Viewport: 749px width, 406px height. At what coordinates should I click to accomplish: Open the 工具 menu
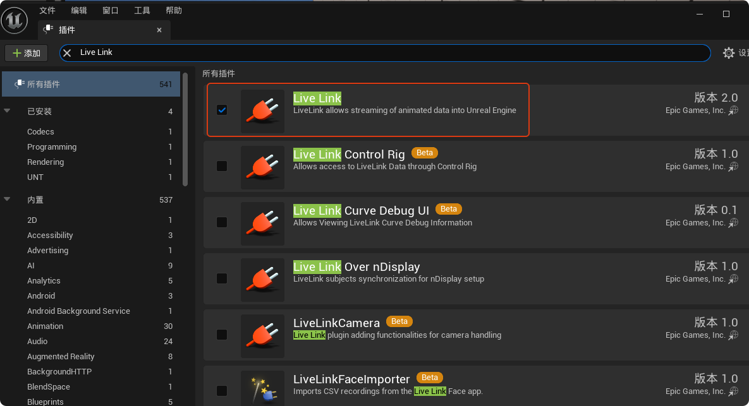pyautogui.click(x=142, y=11)
